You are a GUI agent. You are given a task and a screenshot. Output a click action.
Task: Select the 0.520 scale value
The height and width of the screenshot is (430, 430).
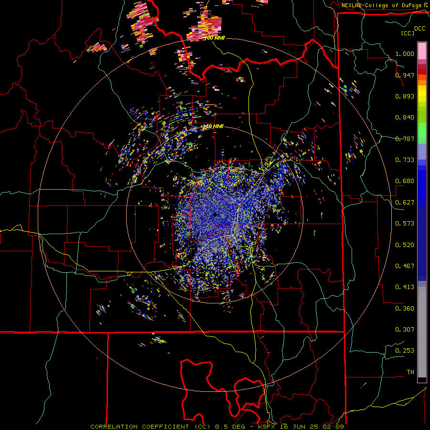(405, 245)
